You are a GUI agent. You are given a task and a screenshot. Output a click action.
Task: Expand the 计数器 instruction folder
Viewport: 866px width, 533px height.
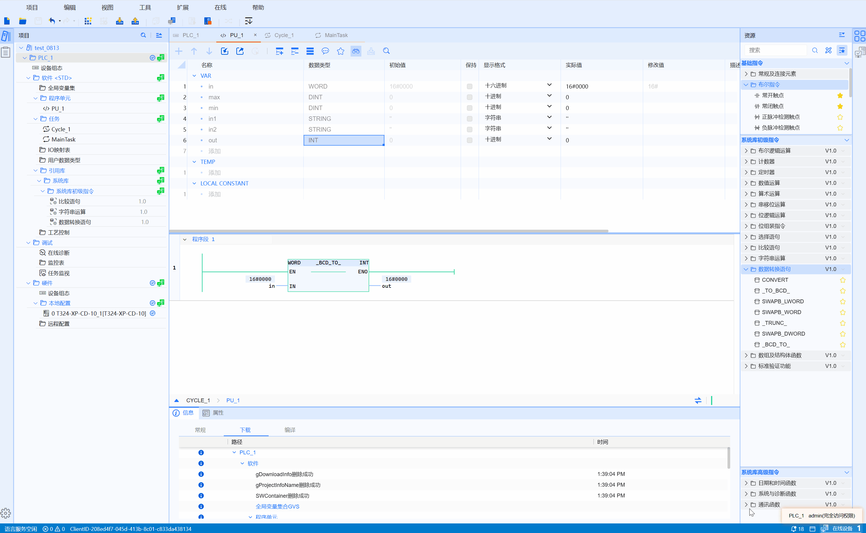(746, 162)
